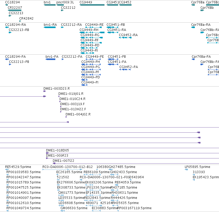
Task: Click protein Cpr76Ba-PA
Action: click(x=201, y=57)
